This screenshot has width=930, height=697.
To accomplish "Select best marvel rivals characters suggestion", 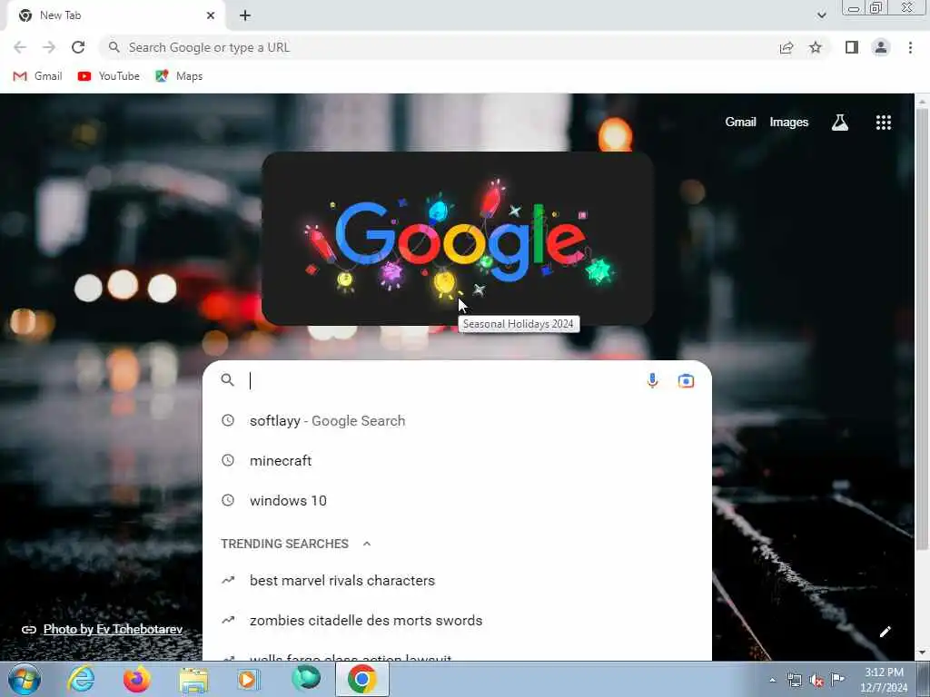I will [x=457, y=580].
